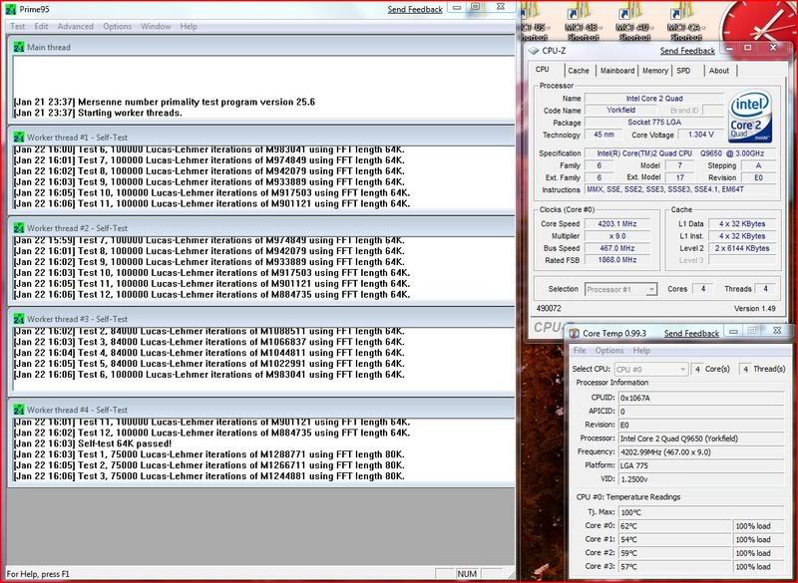Click the Core #1 temperature 54°C
The width and height of the screenshot is (798, 583).
(x=675, y=539)
